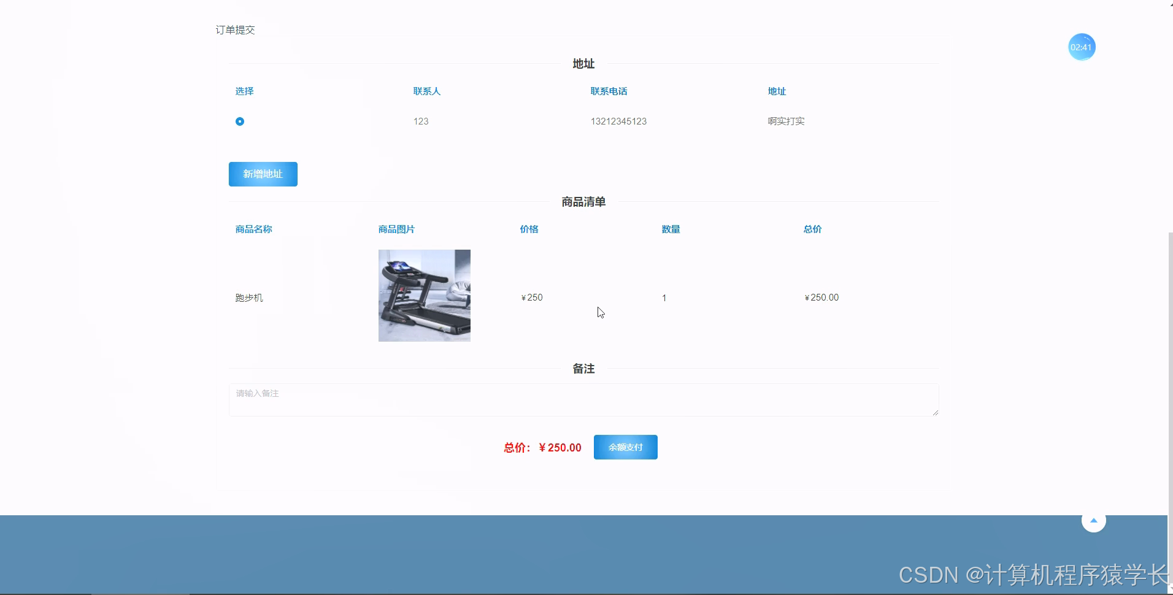
Task: Click inside the 请输入备注 remark field
Action: (583, 399)
